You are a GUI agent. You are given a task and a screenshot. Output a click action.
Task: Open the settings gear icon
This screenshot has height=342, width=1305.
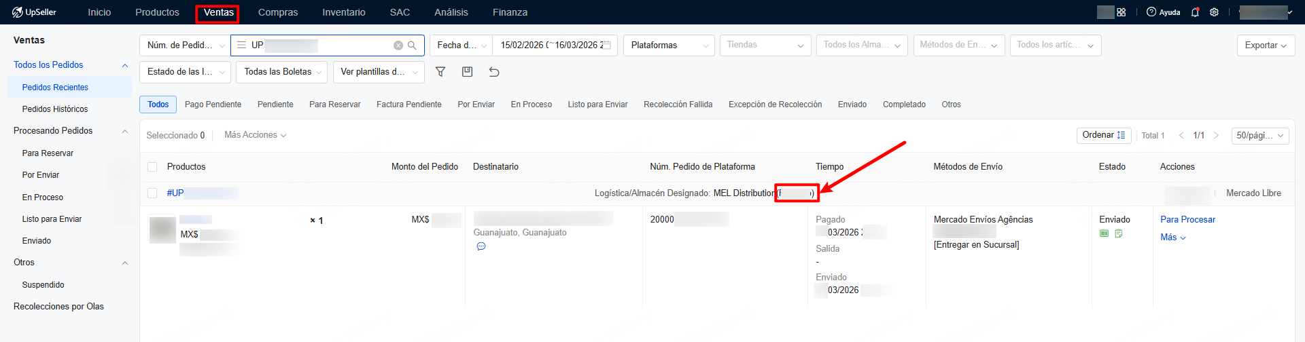pyautogui.click(x=1214, y=12)
